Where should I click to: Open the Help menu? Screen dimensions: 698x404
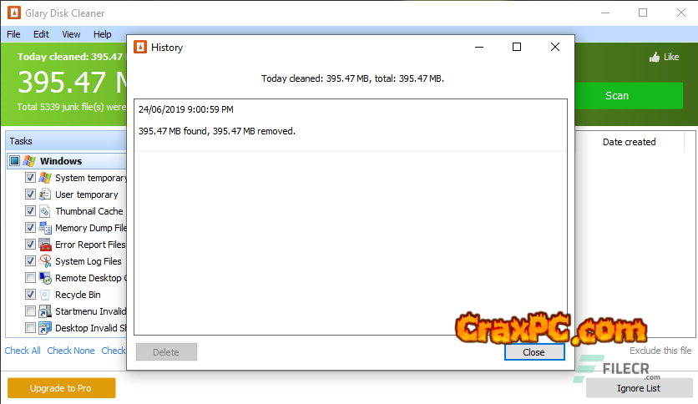point(103,34)
